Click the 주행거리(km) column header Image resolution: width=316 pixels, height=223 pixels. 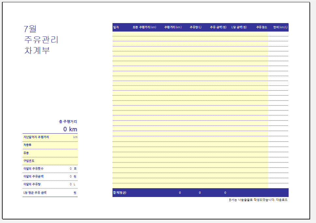click(173, 27)
